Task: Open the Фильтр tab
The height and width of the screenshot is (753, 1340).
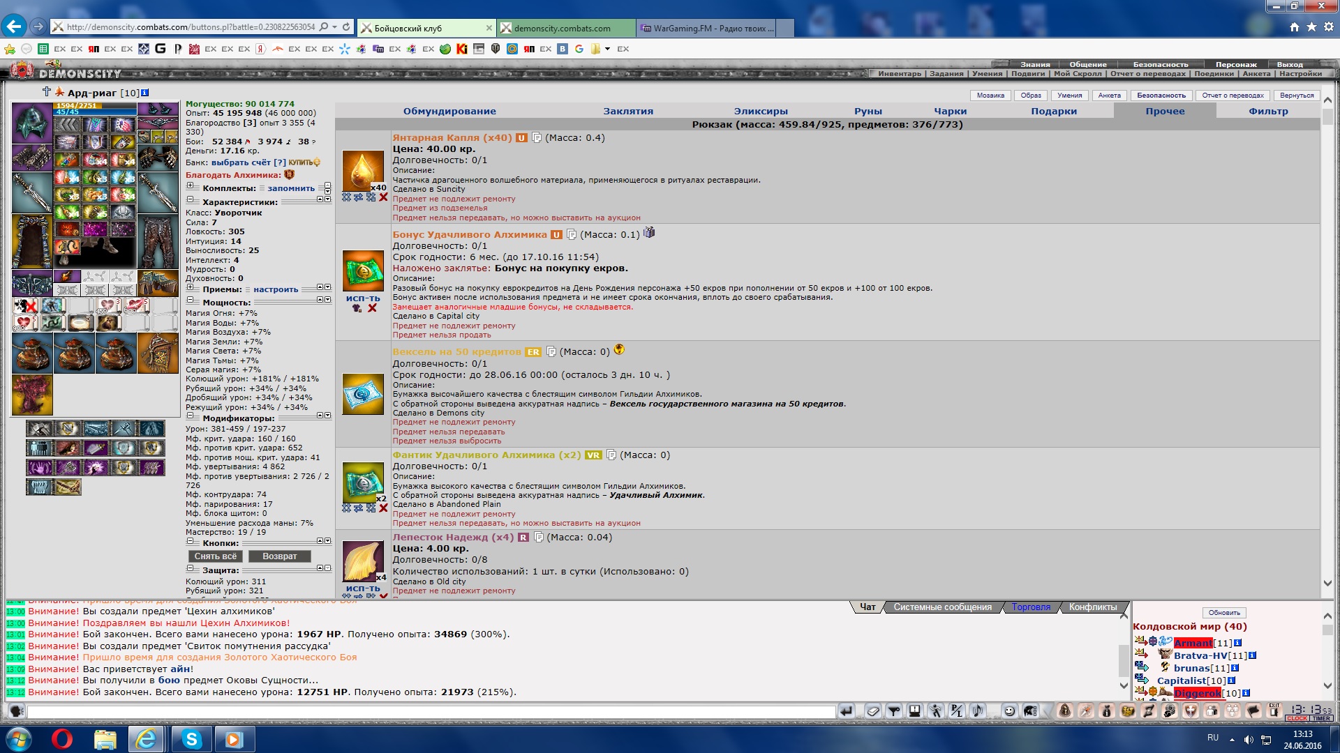Action: (1268, 111)
